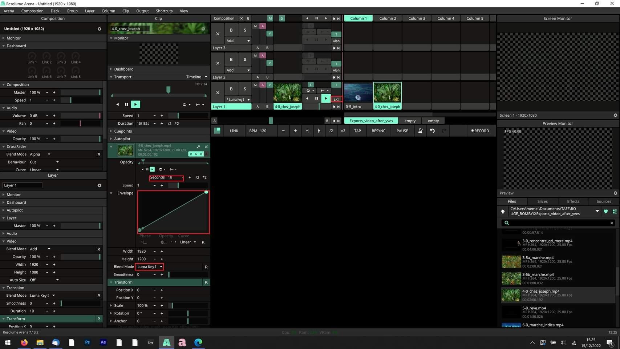Open the Shortcuts menu
620x349 pixels.
coord(164,11)
